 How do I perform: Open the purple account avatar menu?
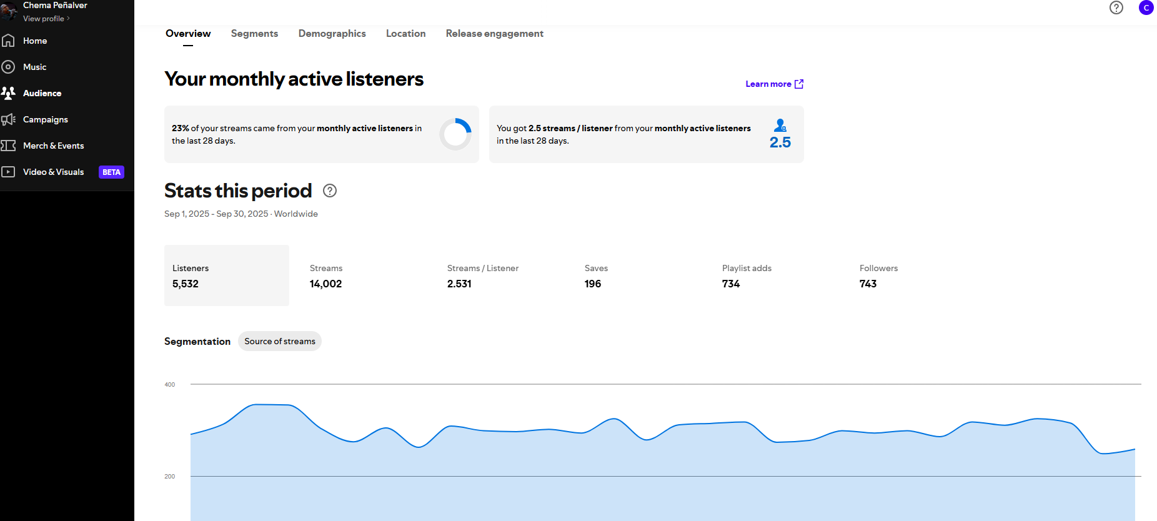pyautogui.click(x=1146, y=7)
